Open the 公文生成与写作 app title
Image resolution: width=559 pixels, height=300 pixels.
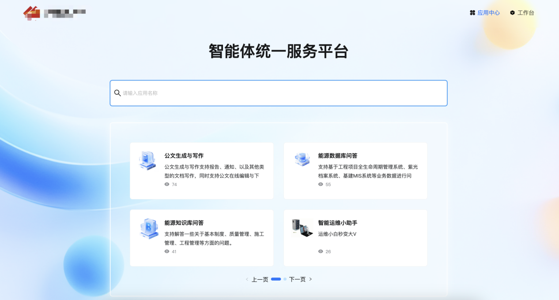pos(184,156)
